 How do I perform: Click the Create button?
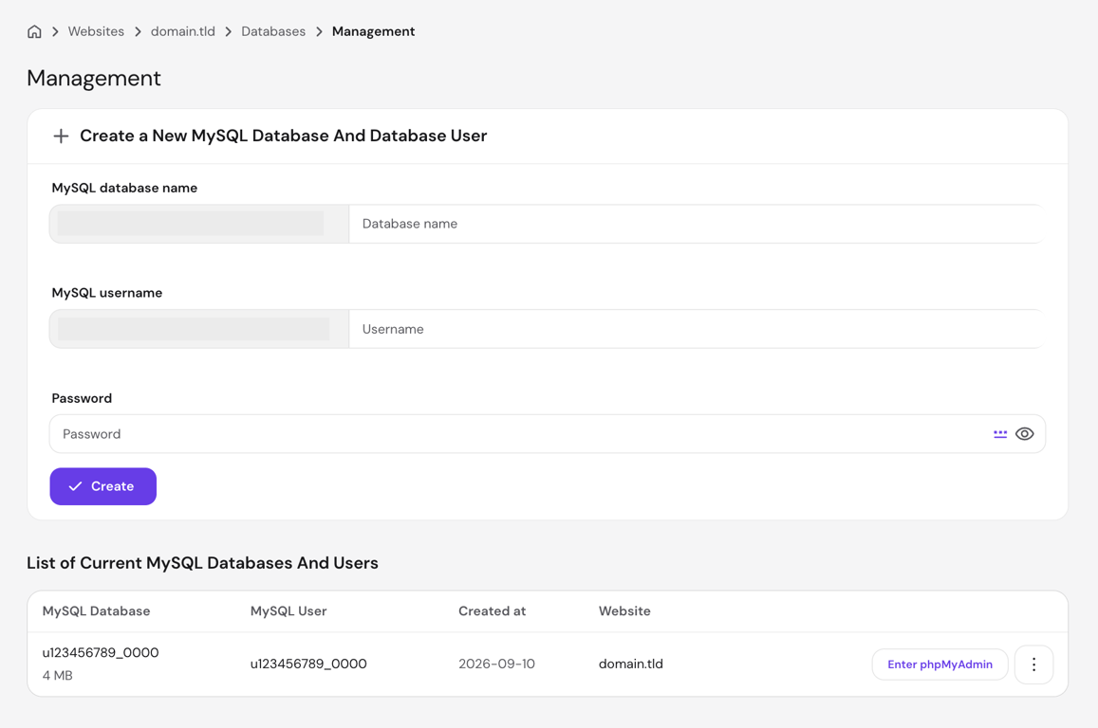pyautogui.click(x=102, y=486)
